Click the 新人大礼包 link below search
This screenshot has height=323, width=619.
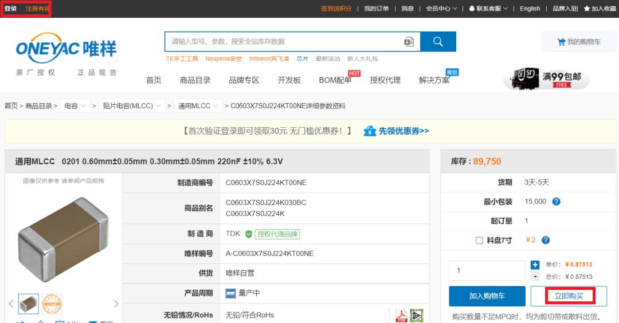click(x=362, y=58)
